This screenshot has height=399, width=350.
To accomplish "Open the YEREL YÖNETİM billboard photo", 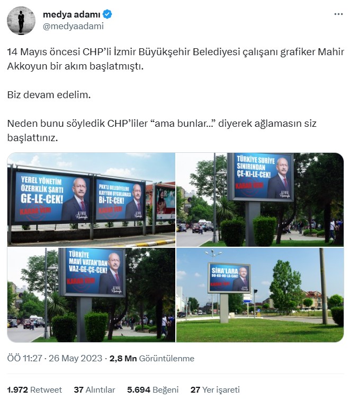I will click(91, 199).
